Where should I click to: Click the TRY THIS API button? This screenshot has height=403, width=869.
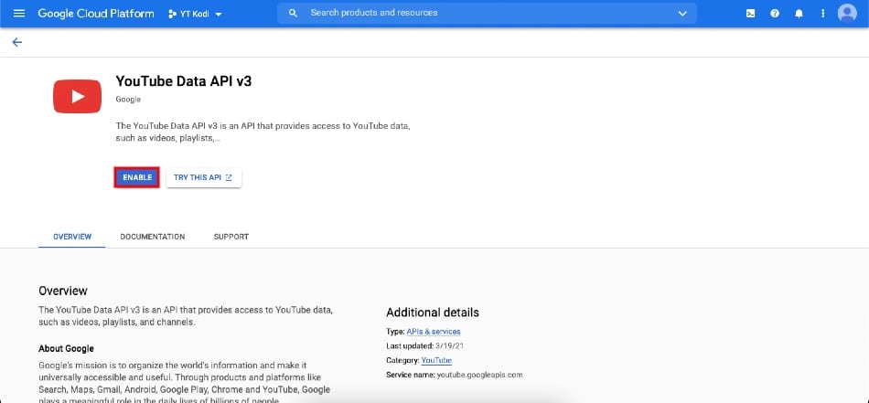[203, 177]
